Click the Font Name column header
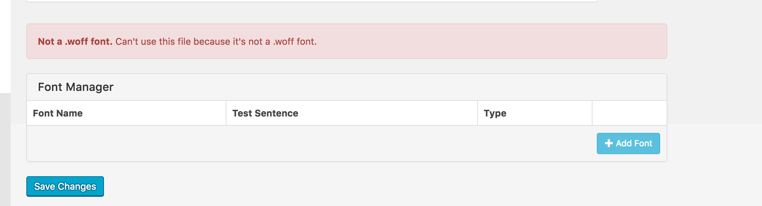Screen dimensions: 762x206 (x=58, y=113)
